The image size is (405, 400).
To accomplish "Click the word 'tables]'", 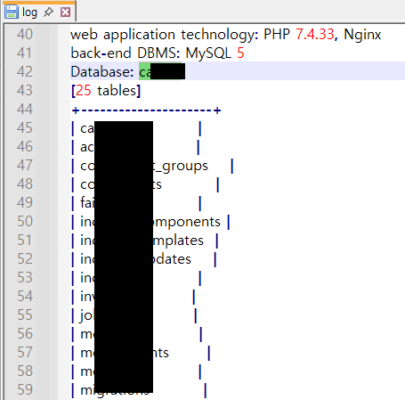I will point(118,91).
